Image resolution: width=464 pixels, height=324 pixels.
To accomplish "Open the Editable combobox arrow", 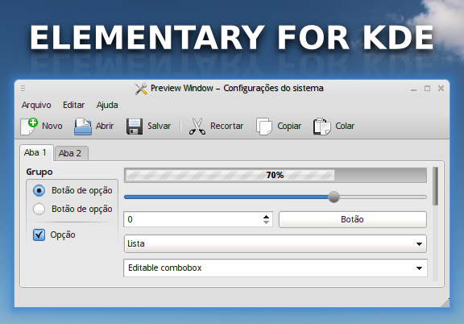I will (419, 268).
